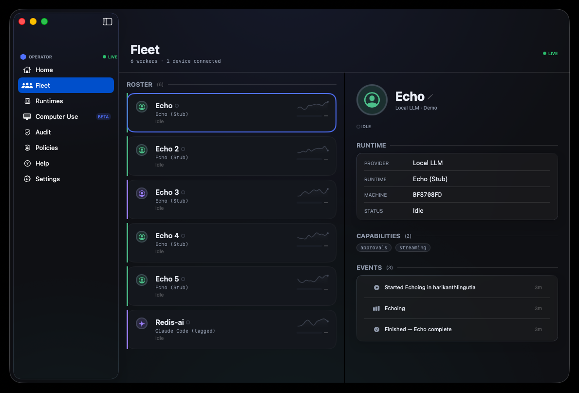Click the Echo 5 worker avatar
The width and height of the screenshot is (579, 393).
pos(142,280)
